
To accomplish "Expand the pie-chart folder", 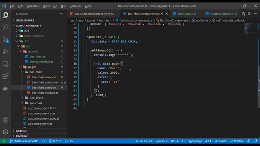I will (x=39, y=103).
